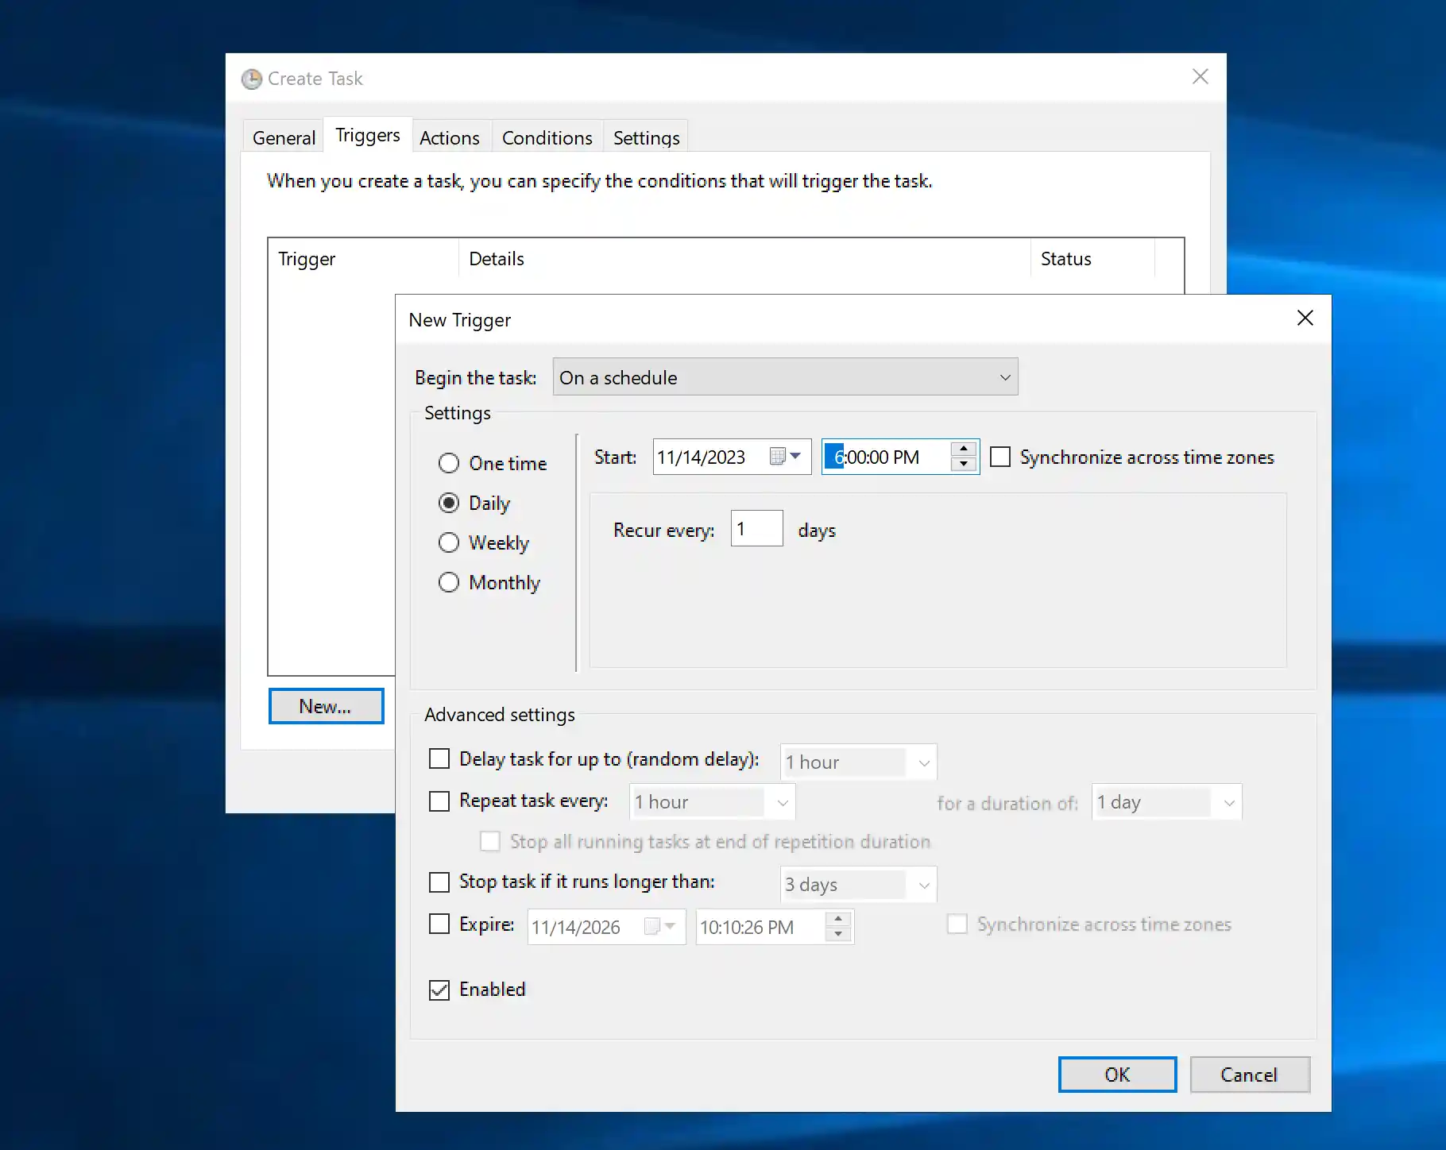Switch to the Actions tab
This screenshot has height=1150, width=1446.
click(449, 137)
